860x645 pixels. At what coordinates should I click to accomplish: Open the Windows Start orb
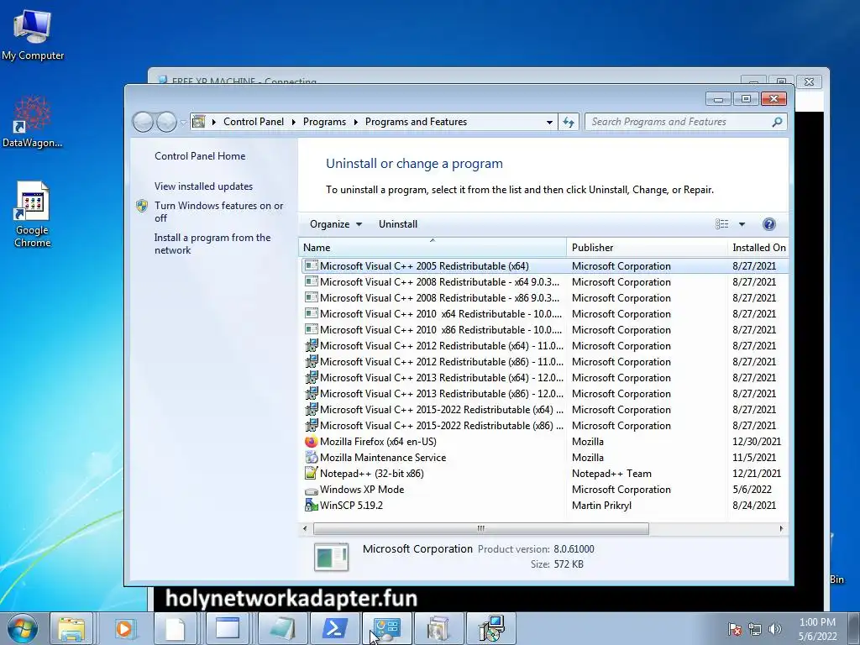pyautogui.click(x=23, y=628)
